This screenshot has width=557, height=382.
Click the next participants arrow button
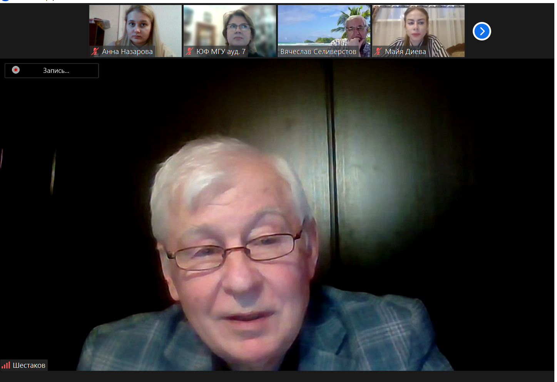(482, 31)
